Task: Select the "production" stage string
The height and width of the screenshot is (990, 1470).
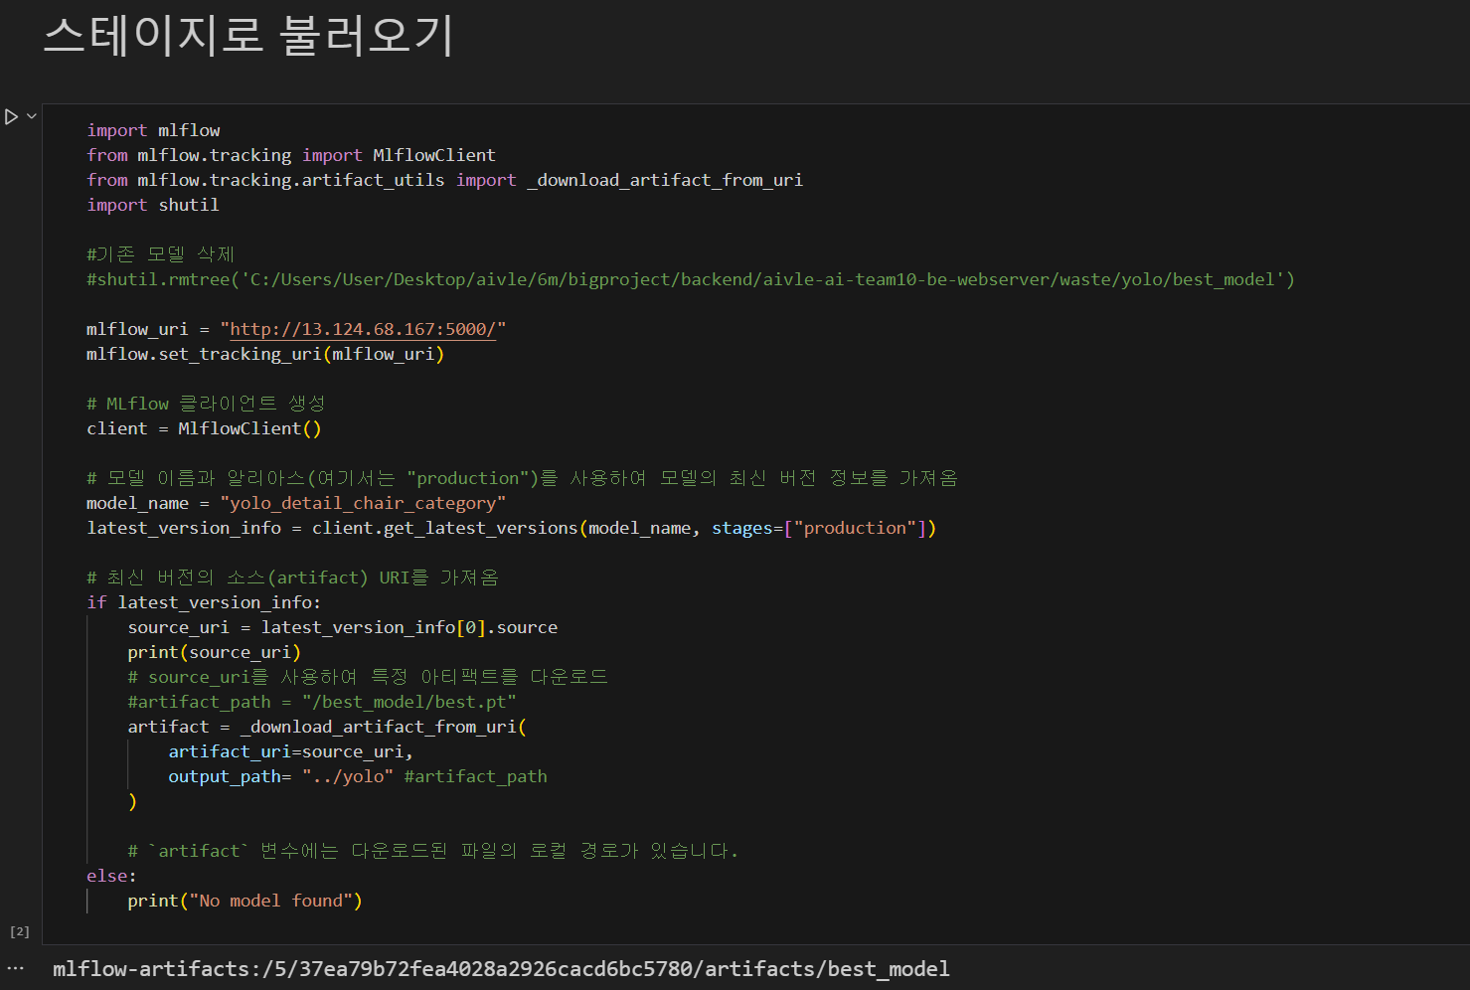Action: pos(856,527)
